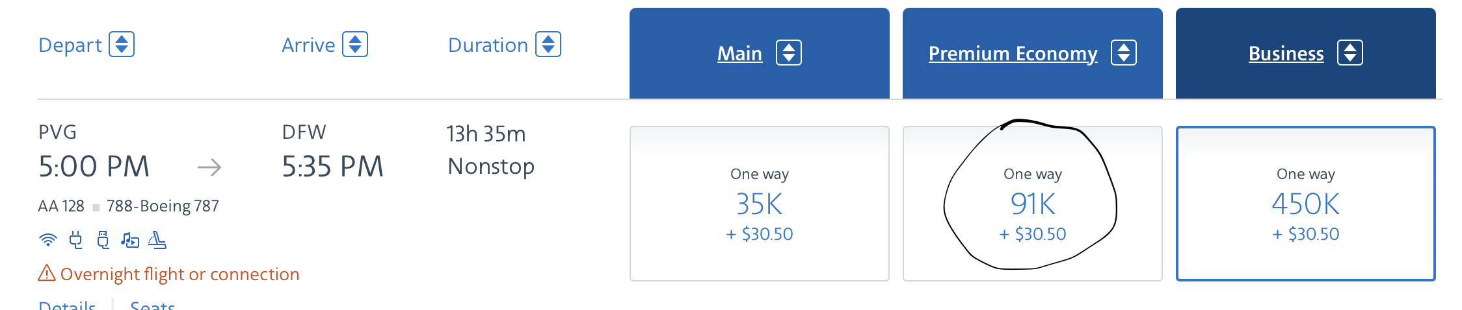This screenshot has width=1462, height=310.
Task: Sort flights with the Arrive sort arrows
Action: 355,44
